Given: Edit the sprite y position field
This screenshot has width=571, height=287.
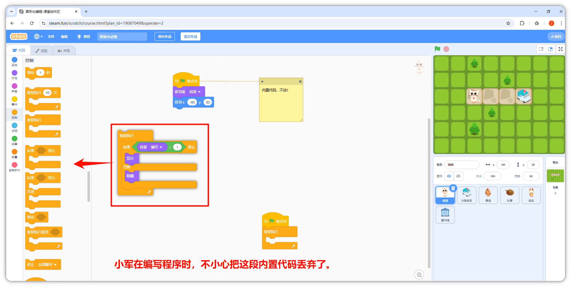Looking at the screenshot, I should 533,165.
